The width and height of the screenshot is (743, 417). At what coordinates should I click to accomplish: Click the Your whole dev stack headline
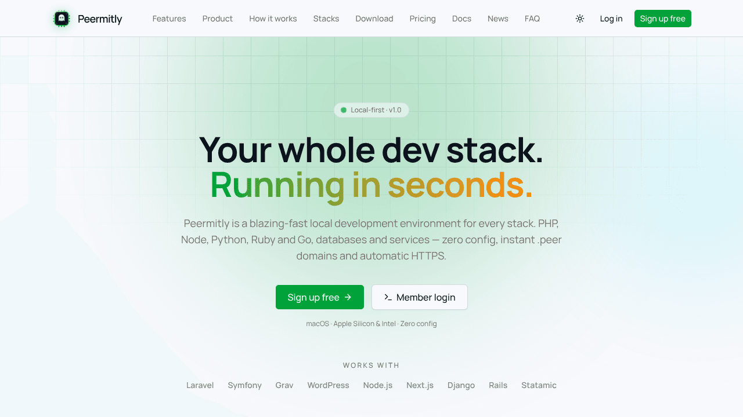371,149
